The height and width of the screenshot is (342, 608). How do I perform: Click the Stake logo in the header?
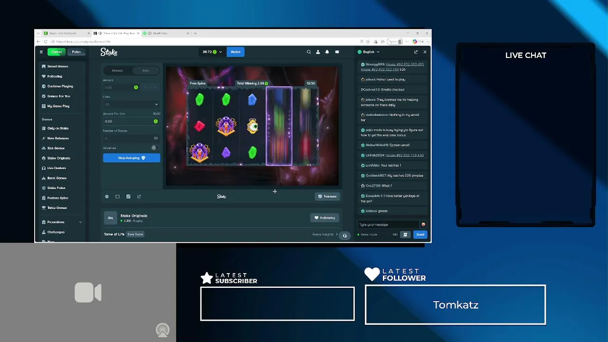click(109, 52)
